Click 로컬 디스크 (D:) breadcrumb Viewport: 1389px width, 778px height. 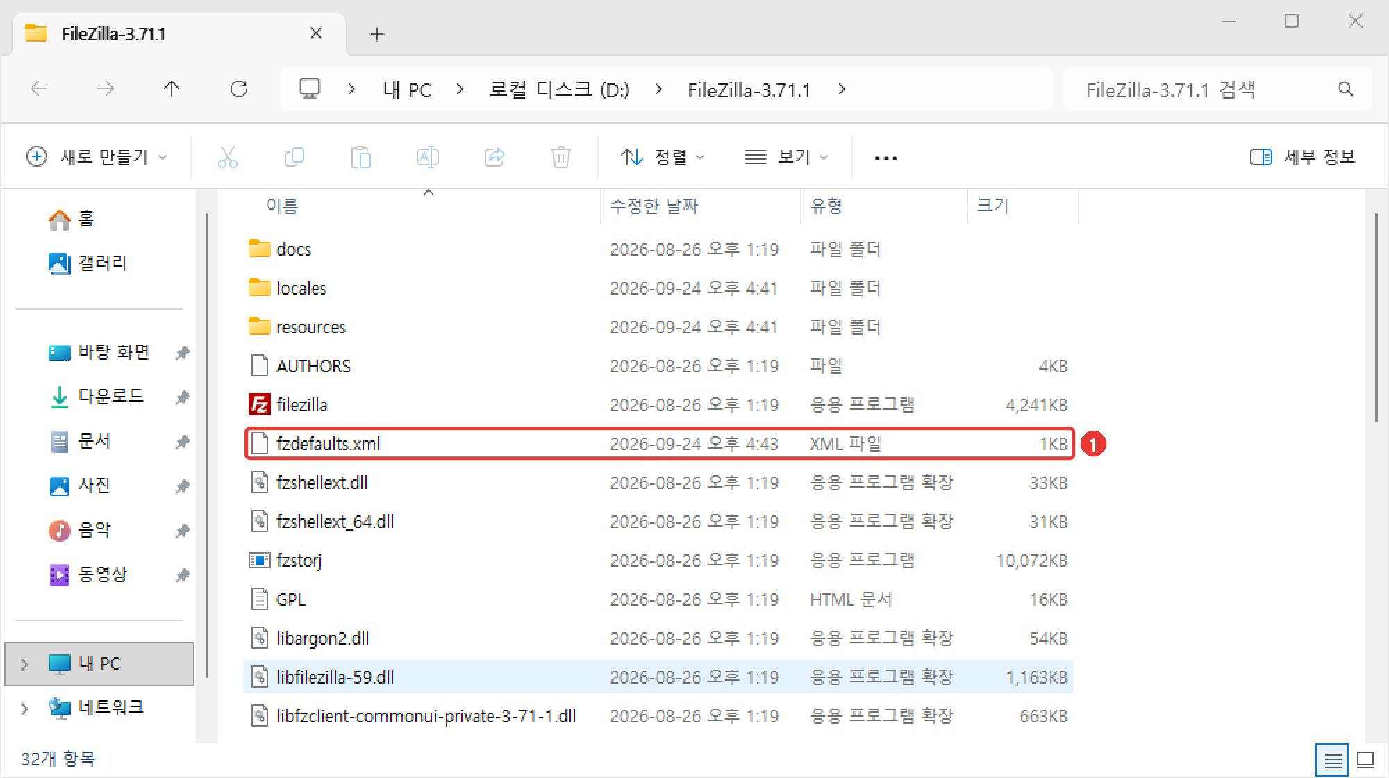[559, 90]
